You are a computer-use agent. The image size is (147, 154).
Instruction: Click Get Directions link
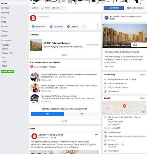(x=114, y=125)
